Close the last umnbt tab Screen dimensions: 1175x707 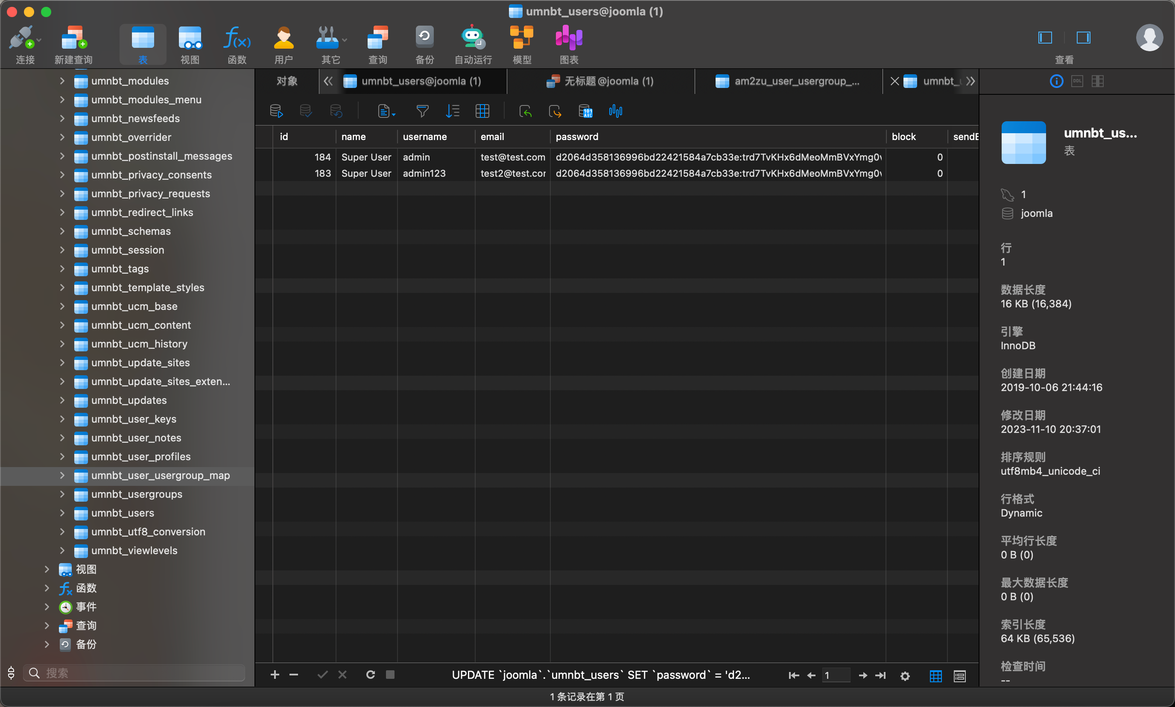click(894, 81)
